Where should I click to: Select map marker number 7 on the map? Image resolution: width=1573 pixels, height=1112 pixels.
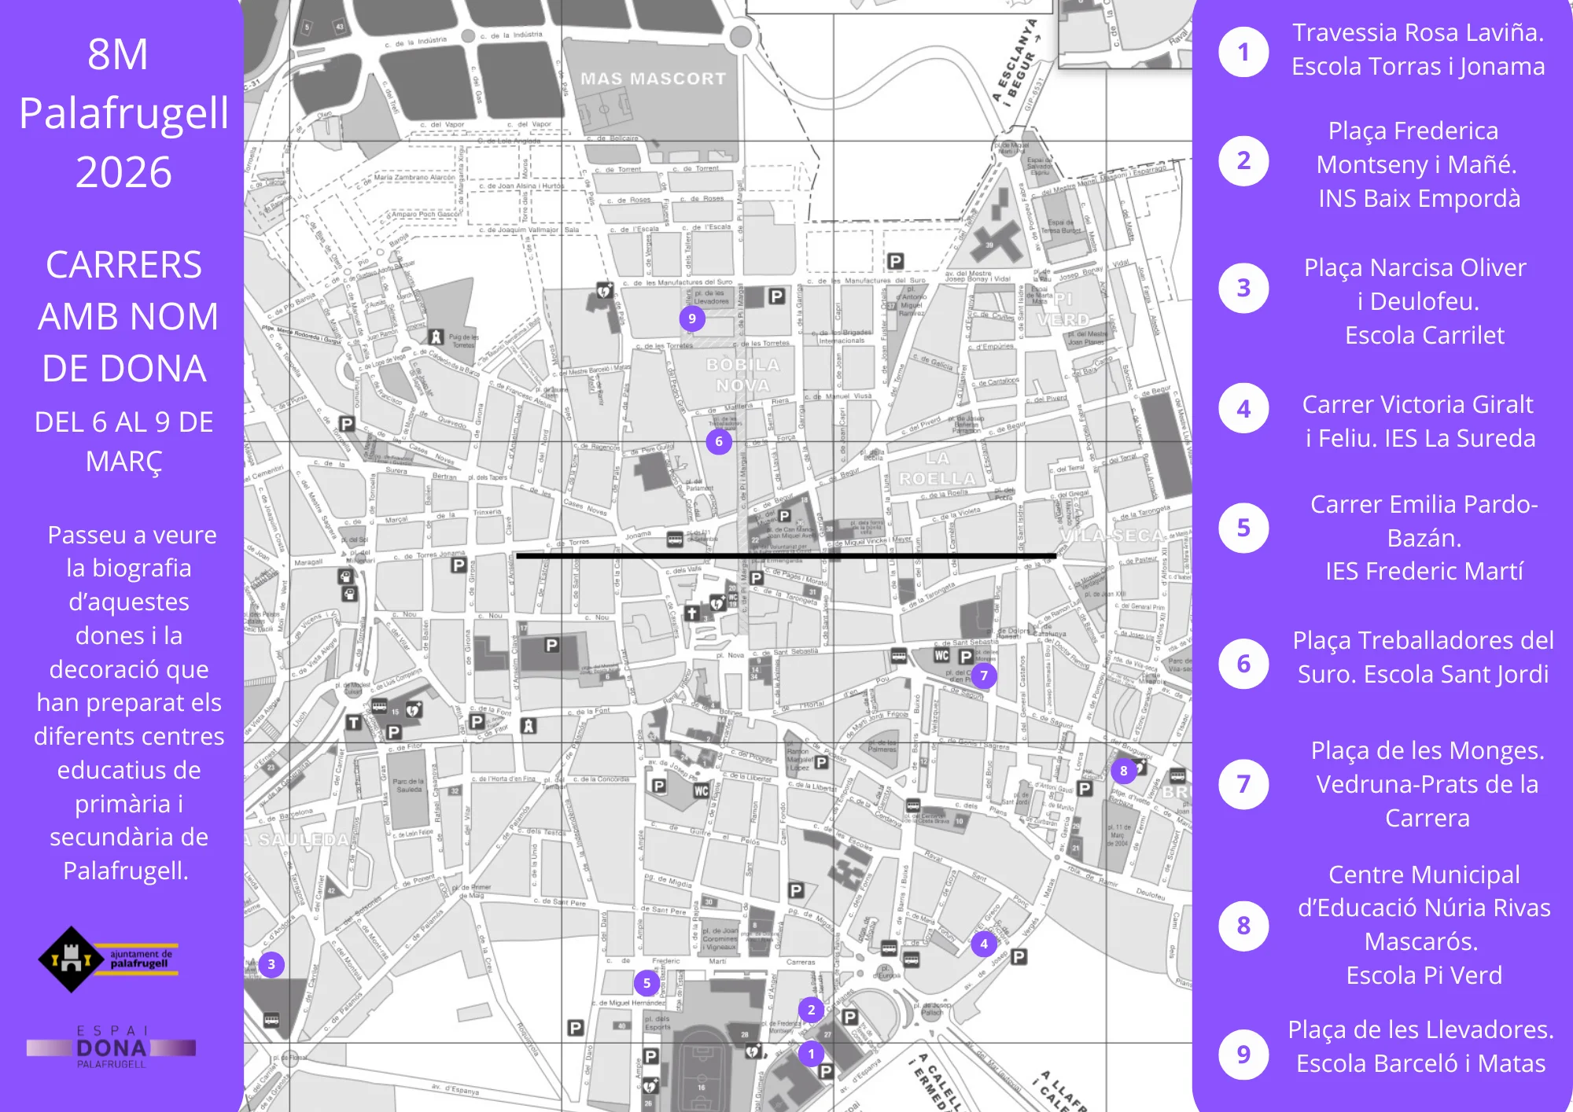coord(984,675)
